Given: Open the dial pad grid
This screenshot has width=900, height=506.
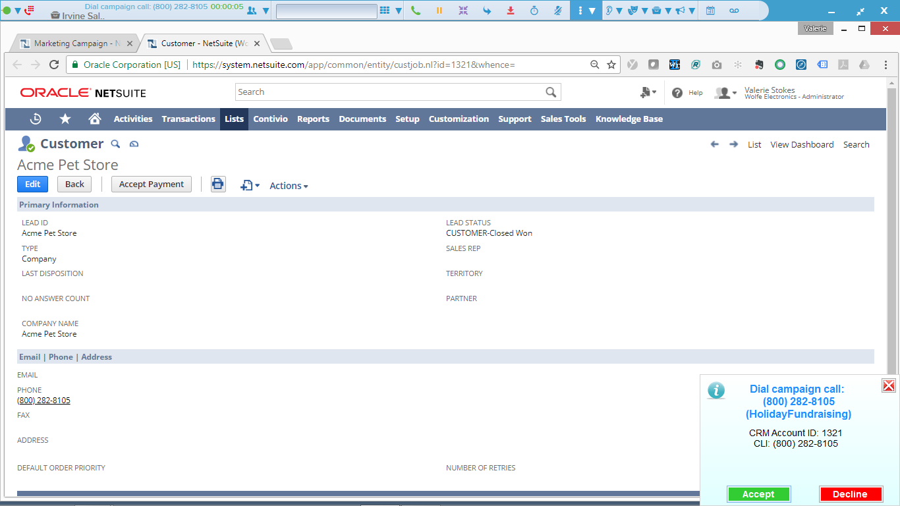Looking at the screenshot, I should 384,11.
